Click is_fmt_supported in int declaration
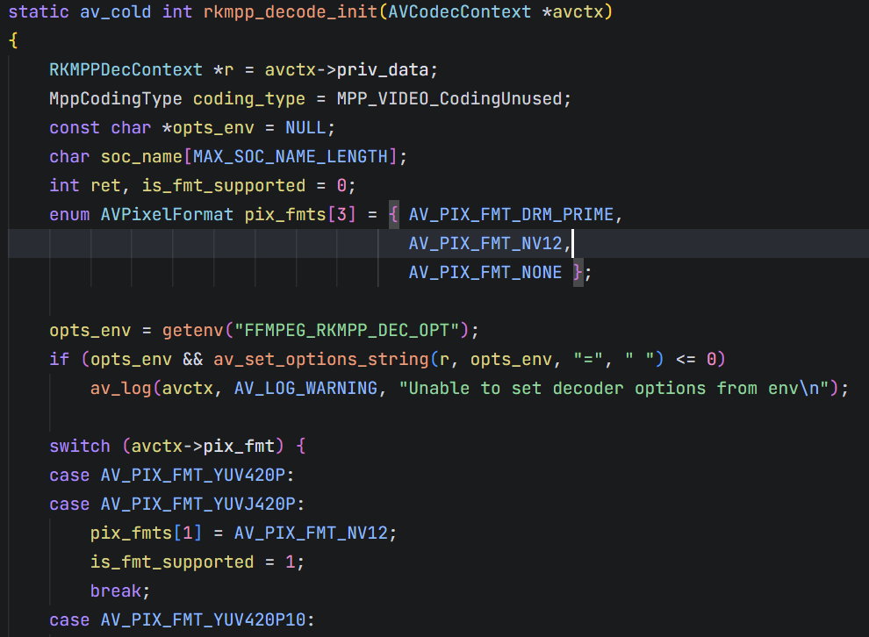This screenshot has width=869, height=637. [223, 185]
